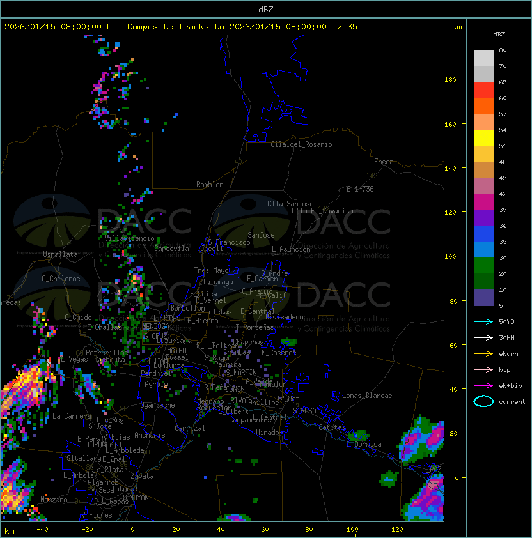Click the 'S_MARTIN' map label
This screenshot has height=538, width=532.
(241, 372)
